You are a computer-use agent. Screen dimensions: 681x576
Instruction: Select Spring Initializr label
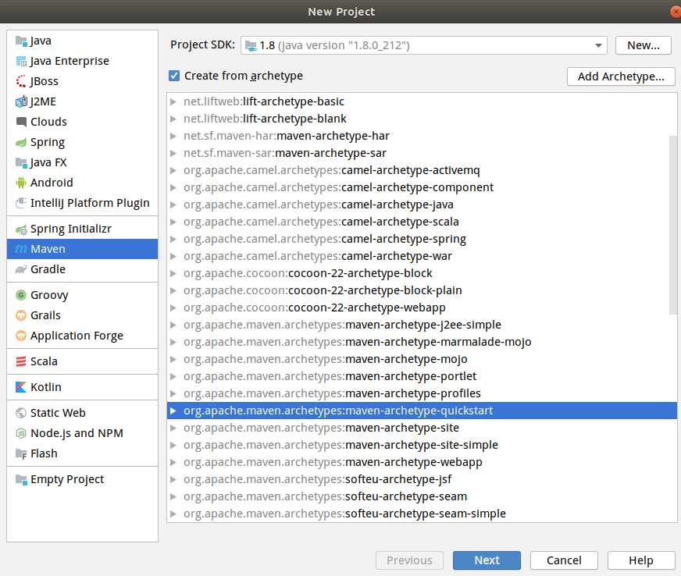click(x=71, y=229)
